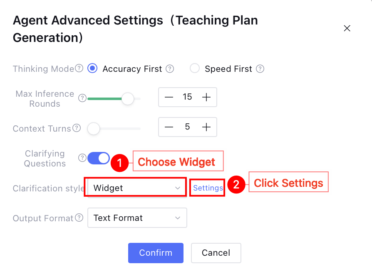Disable the Clarifying Questions toggle
Screen dimensions: 372x269
click(99, 158)
